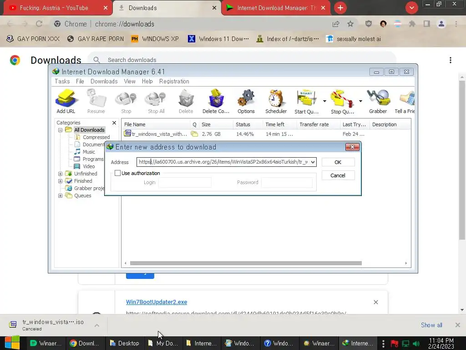
Task: Click the Chrome reload button
Action: (39, 24)
